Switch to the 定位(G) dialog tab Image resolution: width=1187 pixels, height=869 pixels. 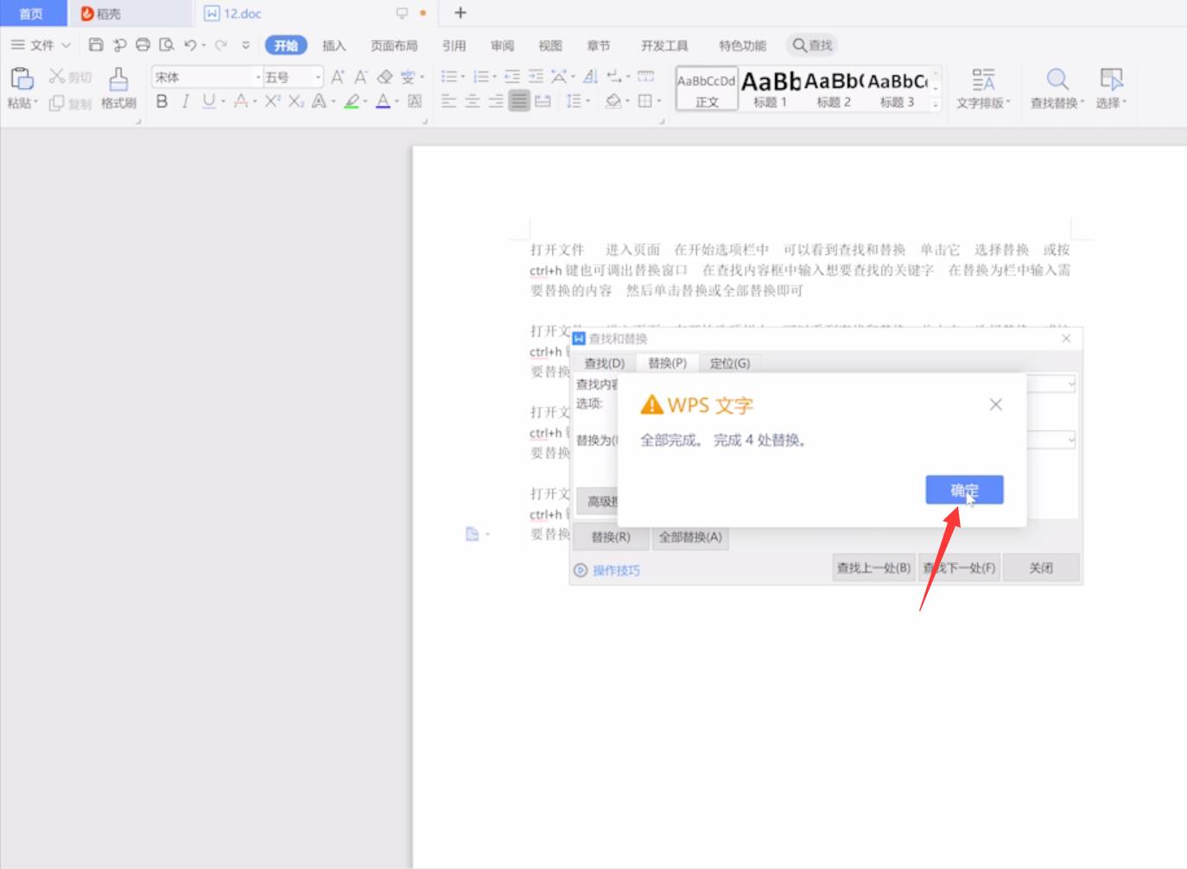729,363
